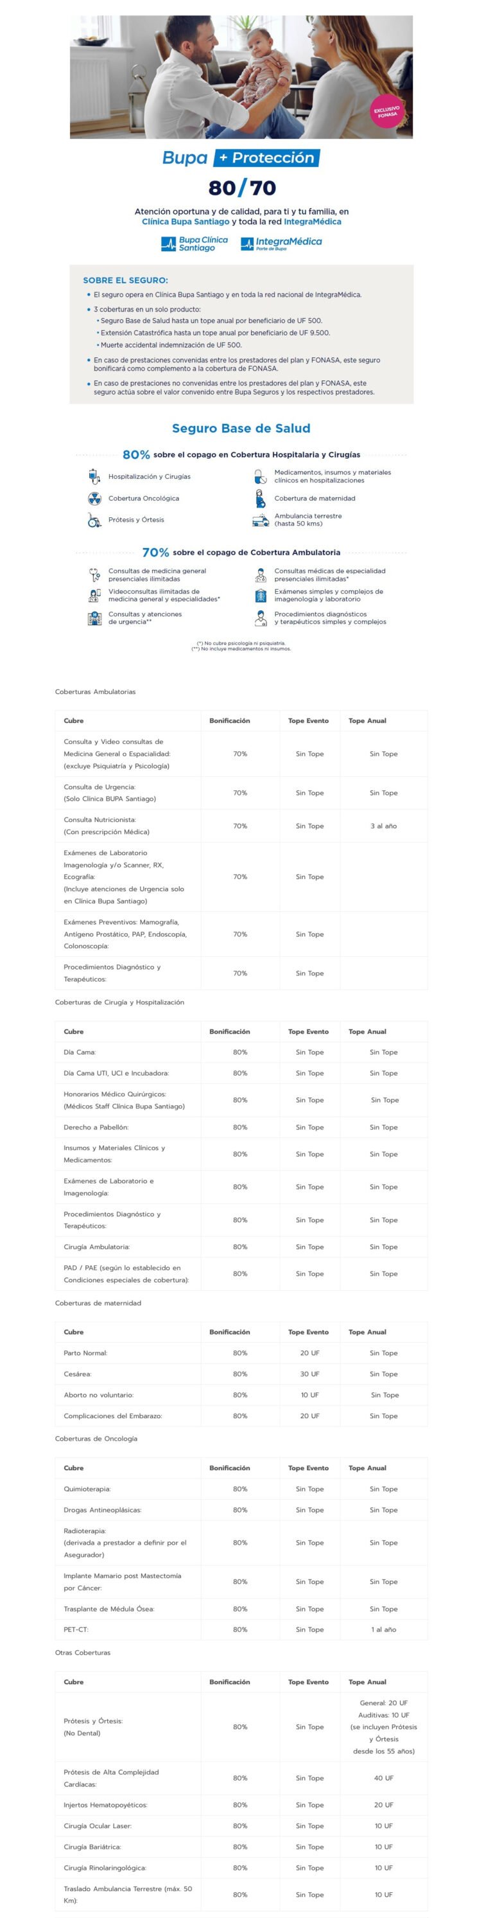Open the Bupa Clínica Santiago logo
This screenshot has height=1918, width=493.
click(x=195, y=244)
